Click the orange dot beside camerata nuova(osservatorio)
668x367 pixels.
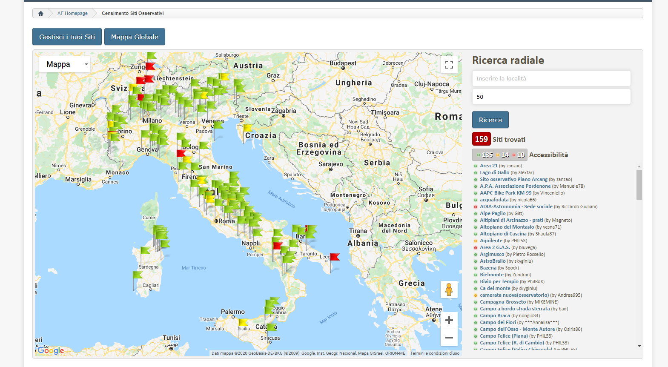click(x=476, y=295)
